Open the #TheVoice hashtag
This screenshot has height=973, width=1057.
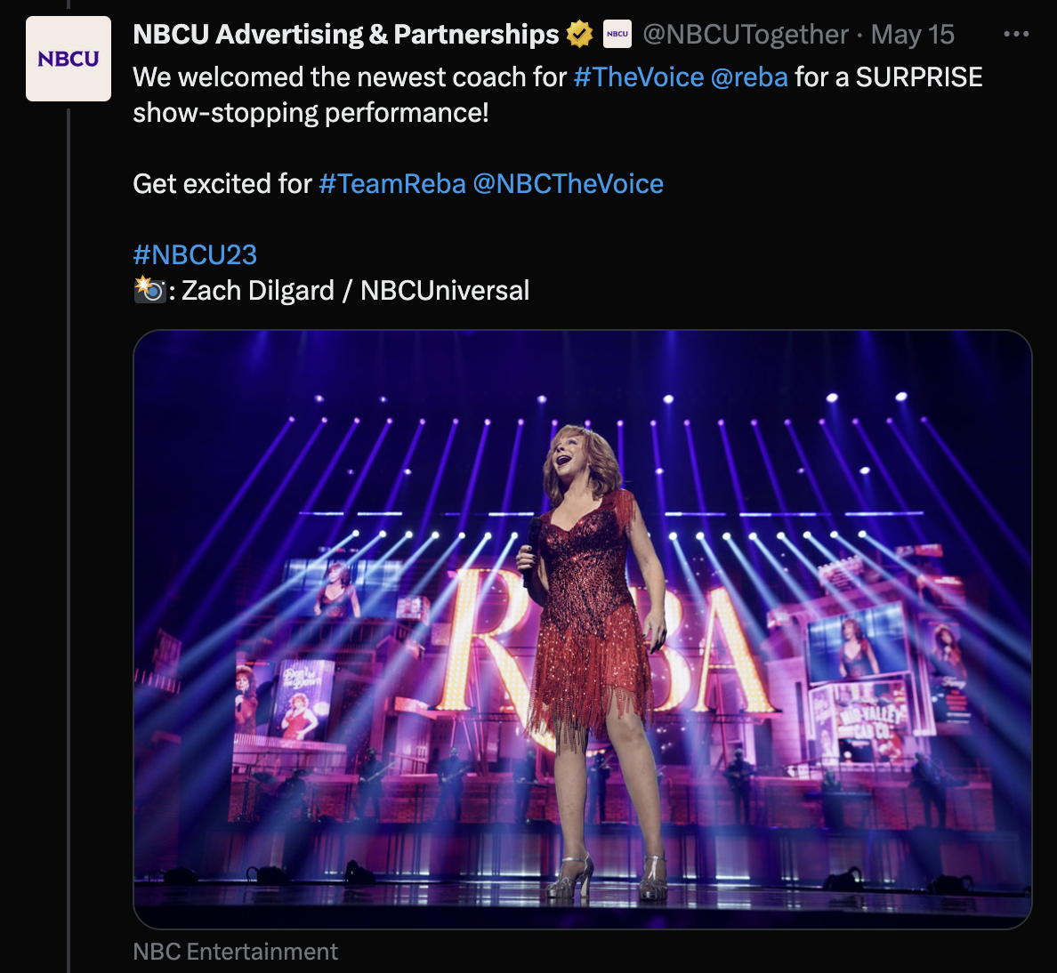pos(639,77)
